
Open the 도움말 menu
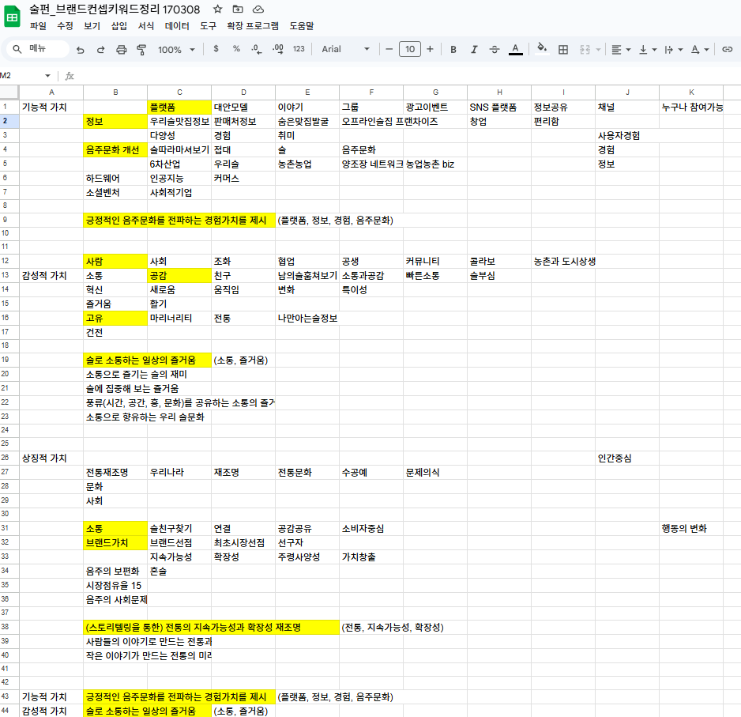click(302, 25)
